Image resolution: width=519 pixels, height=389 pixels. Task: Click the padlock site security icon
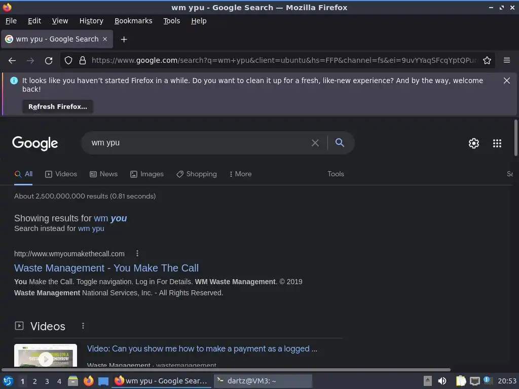(83, 61)
